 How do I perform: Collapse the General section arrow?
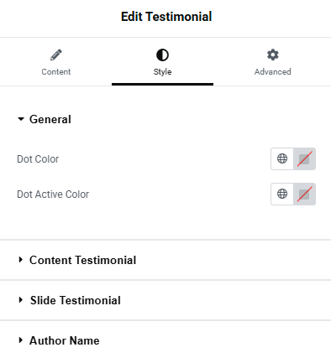21,119
